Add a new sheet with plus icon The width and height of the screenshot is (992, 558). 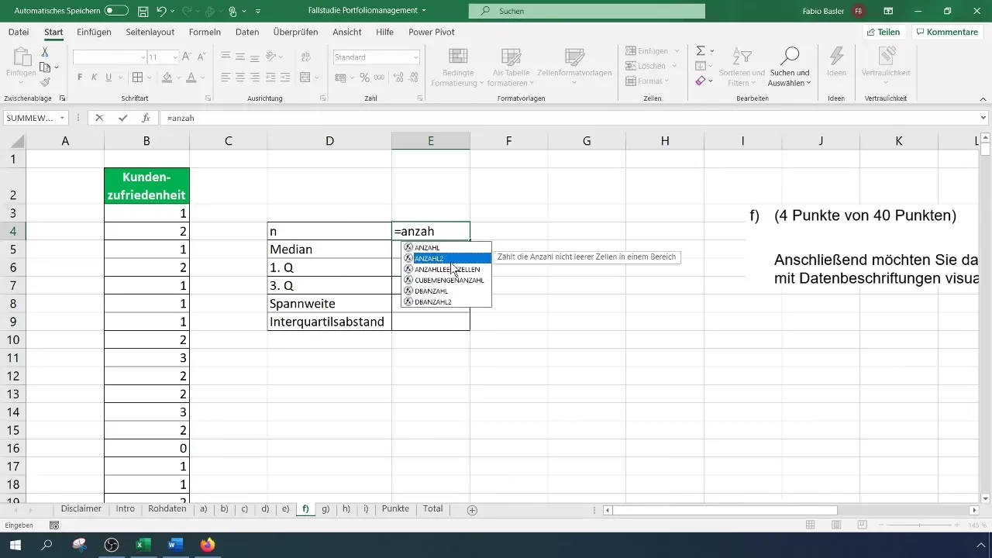[472, 510]
